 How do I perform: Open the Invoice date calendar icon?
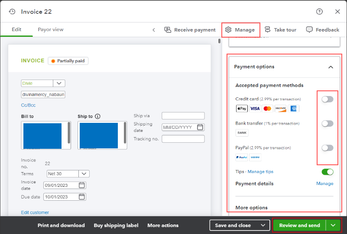coord(82,185)
